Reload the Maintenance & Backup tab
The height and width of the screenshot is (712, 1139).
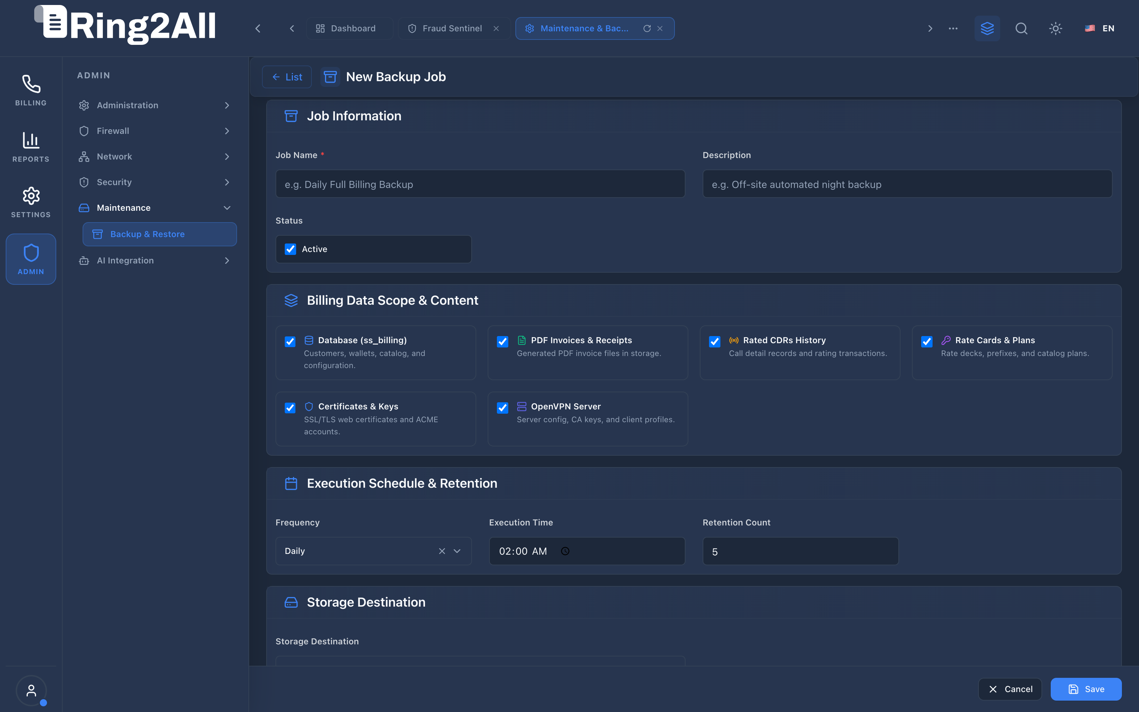pos(647,28)
